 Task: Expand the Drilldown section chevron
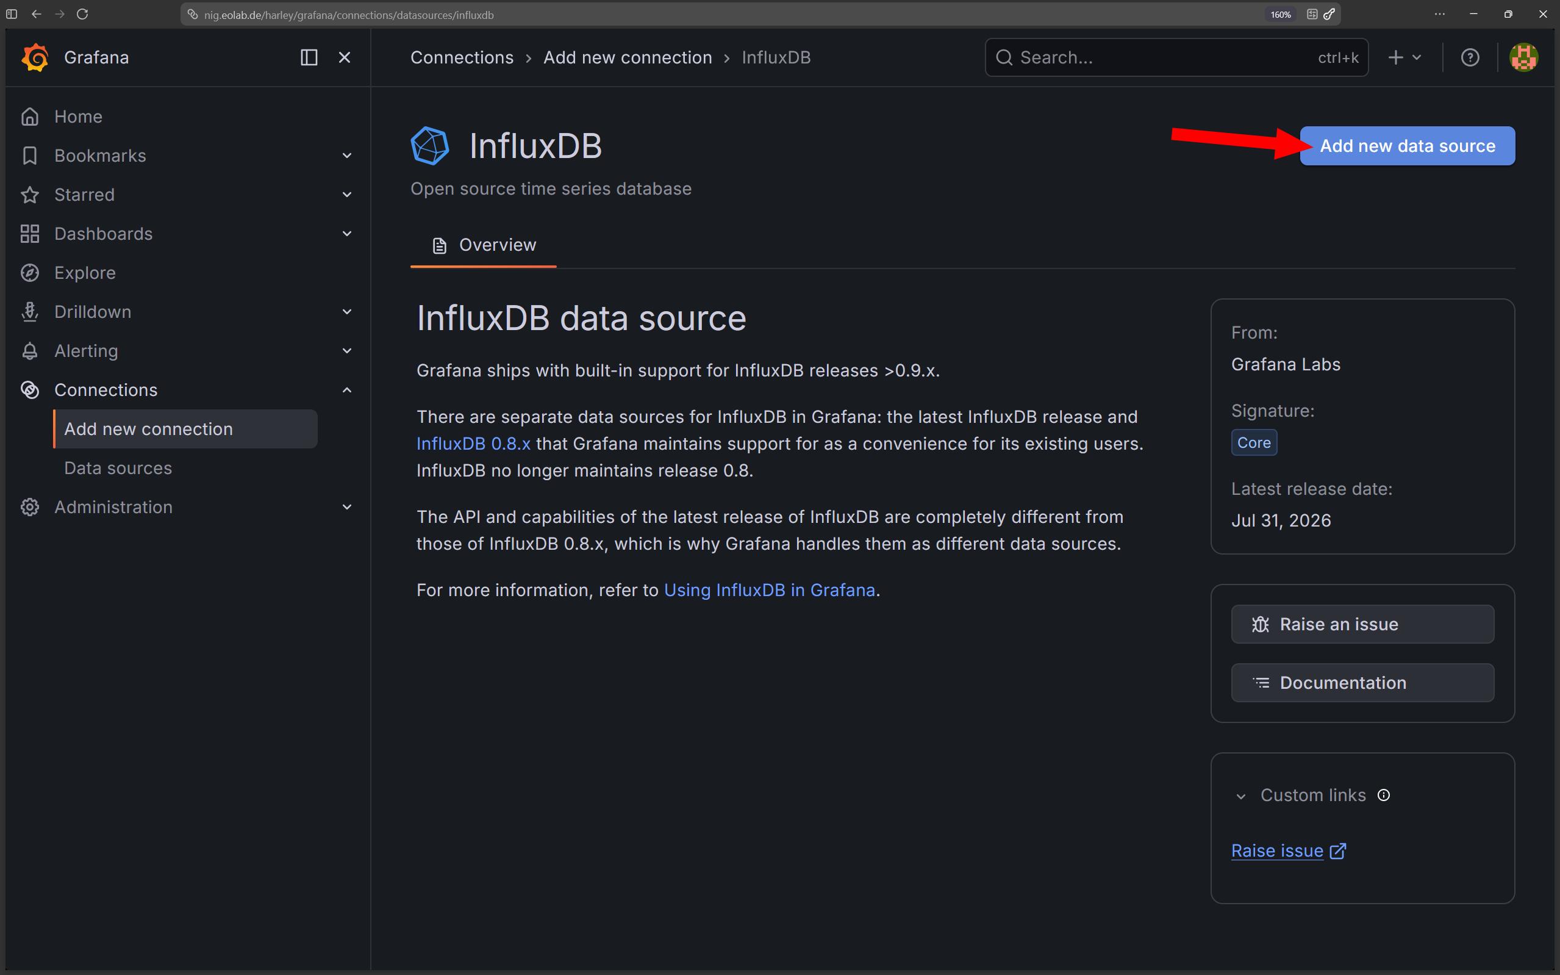click(346, 312)
